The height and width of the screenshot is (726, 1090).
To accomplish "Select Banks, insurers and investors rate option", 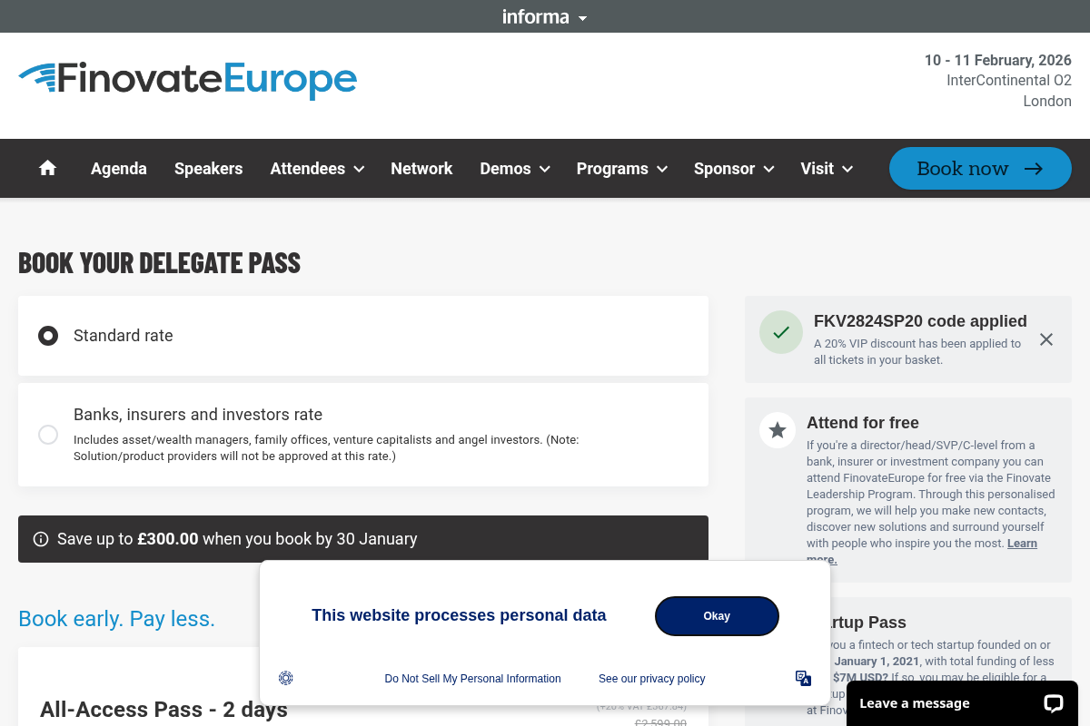I will coord(48,435).
